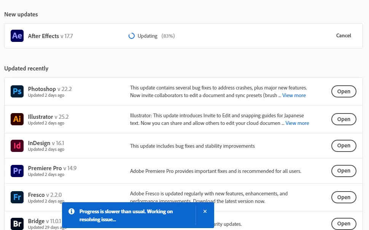Click the InDesign app icon
The image size is (369, 230).
click(x=17, y=145)
